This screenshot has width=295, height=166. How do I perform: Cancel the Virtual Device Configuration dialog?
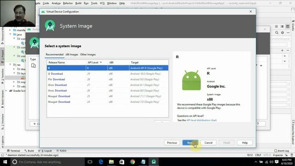point(208,142)
